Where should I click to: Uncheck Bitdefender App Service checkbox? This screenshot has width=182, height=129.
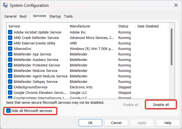10,54
